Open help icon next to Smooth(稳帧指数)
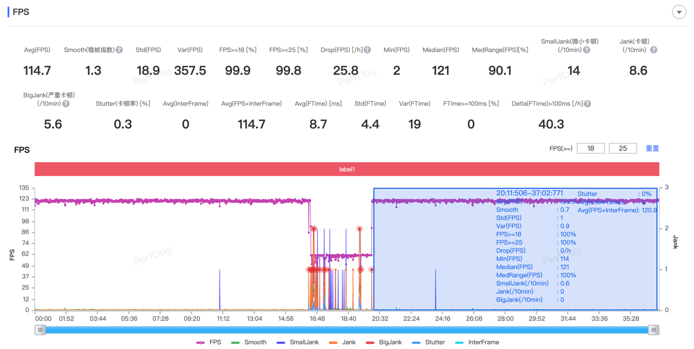The height and width of the screenshot is (349, 694). pos(119,50)
